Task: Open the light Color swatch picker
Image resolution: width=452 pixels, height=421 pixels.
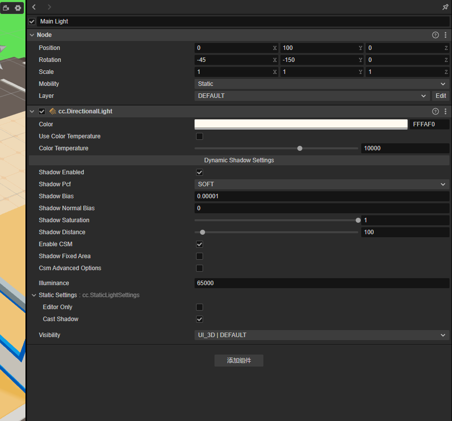Action: tap(301, 124)
